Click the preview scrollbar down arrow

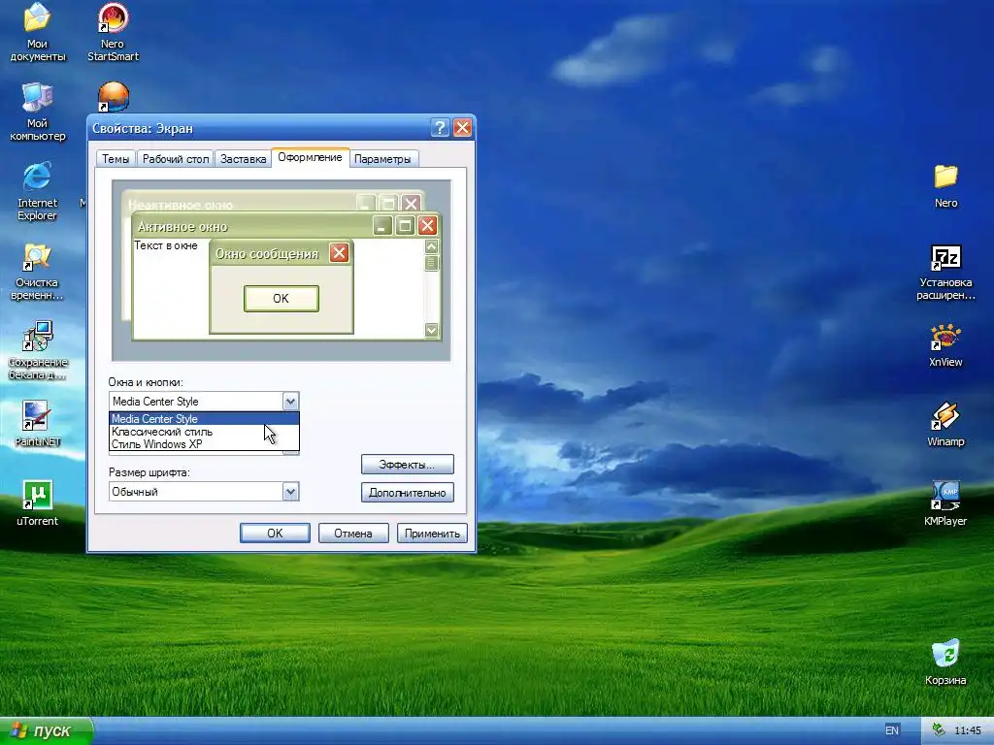point(431,330)
